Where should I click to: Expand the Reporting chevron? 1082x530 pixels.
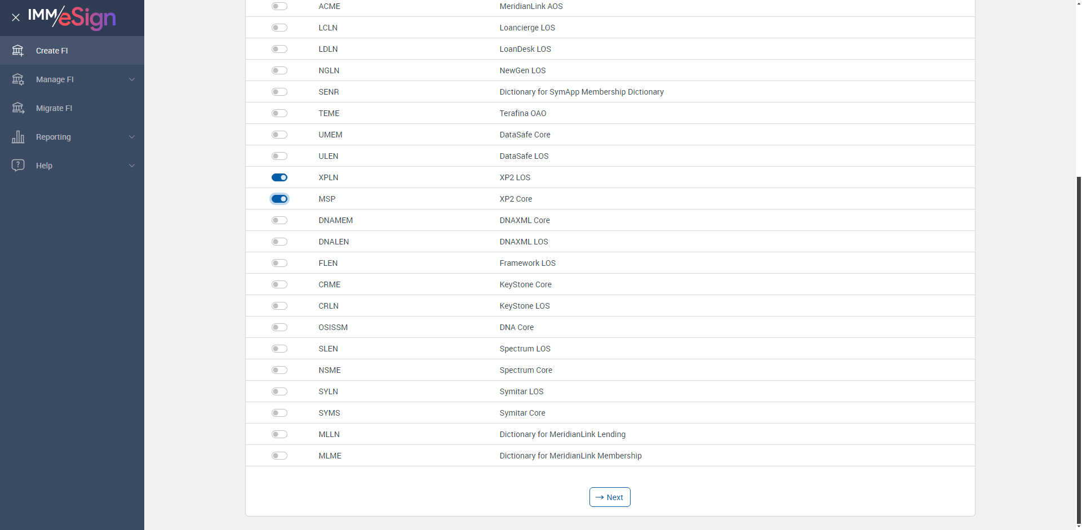coord(132,137)
